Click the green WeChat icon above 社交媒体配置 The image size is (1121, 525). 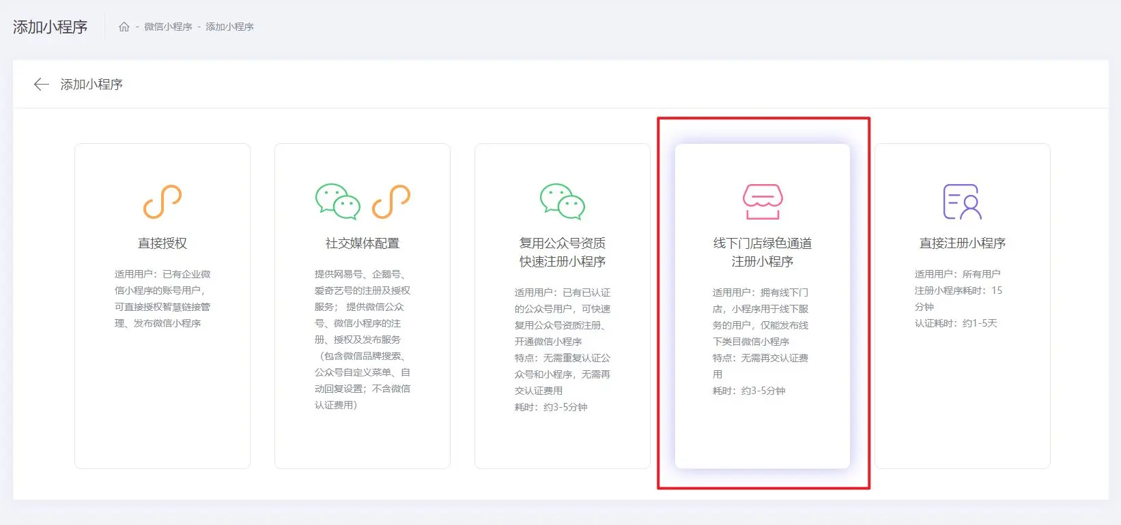(337, 202)
